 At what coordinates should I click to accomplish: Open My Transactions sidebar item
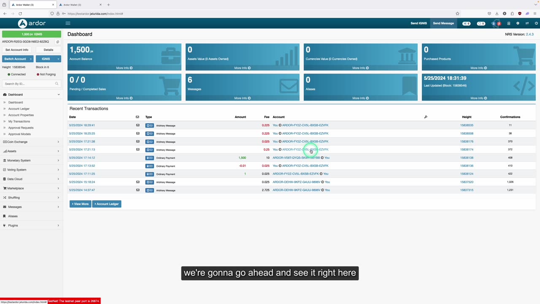(x=19, y=121)
